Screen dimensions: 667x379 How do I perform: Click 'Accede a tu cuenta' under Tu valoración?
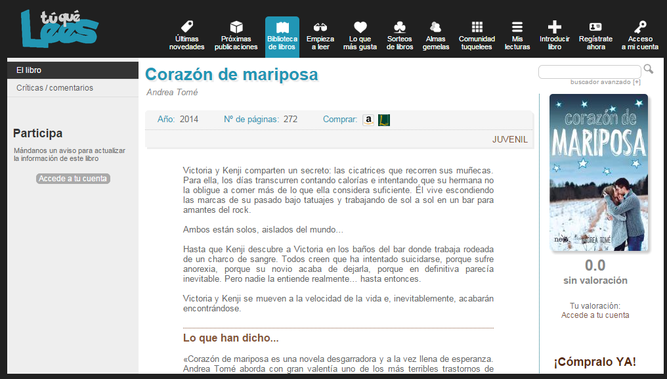coord(595,315)
